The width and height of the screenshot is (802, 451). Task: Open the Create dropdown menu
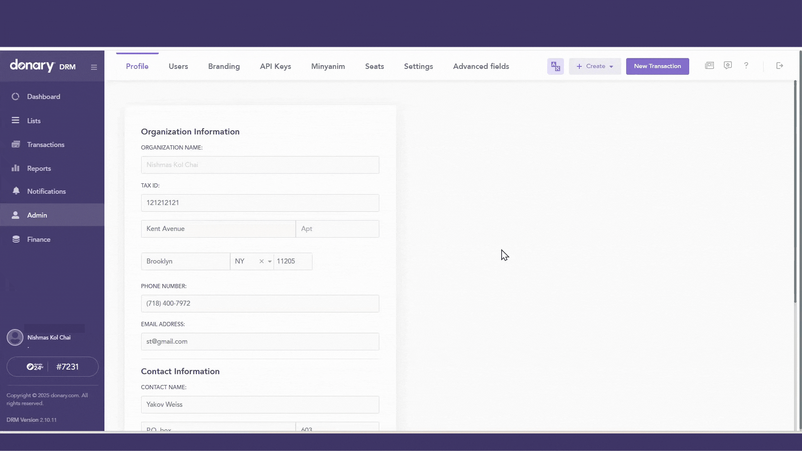[595, 66]
